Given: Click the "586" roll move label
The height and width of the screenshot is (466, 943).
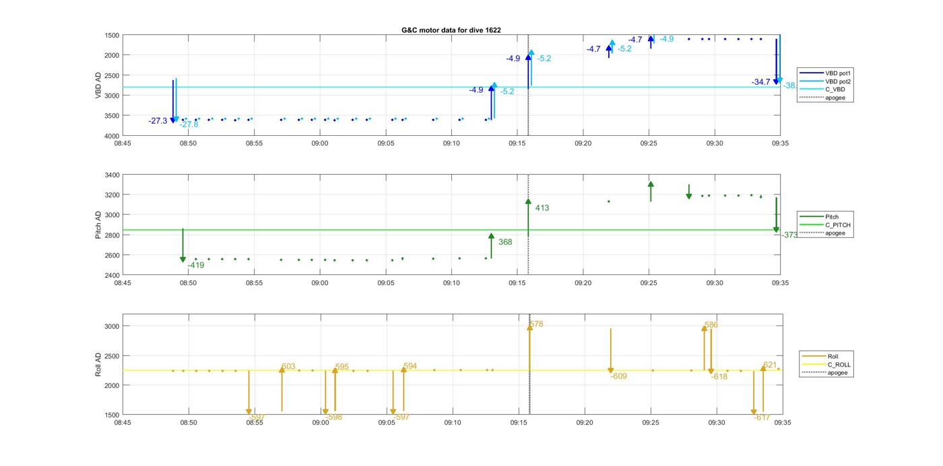Looking at the screenshot, I should (x=711, y=325).
